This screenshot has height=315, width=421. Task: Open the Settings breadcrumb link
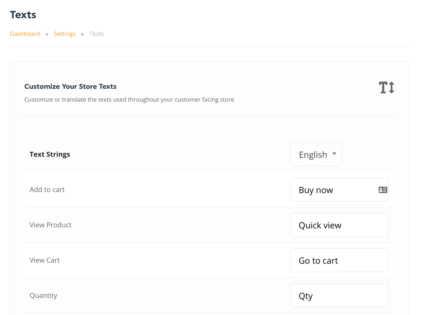pos(65,34)
